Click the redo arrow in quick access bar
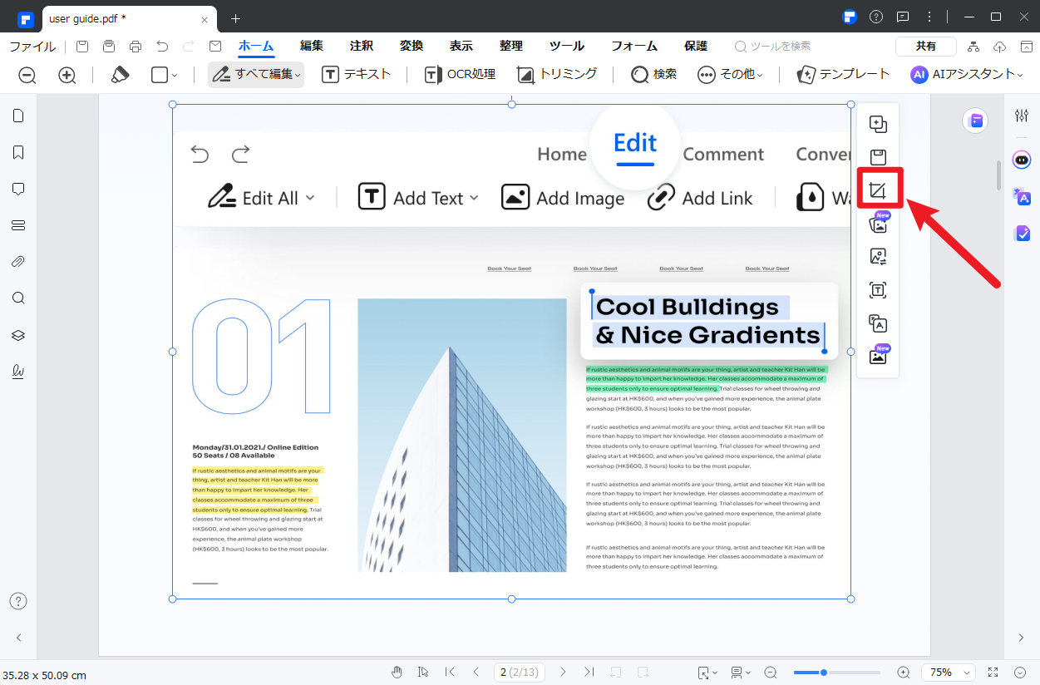Viewport: 1040px width, 685px height. [x=189, y=47]
